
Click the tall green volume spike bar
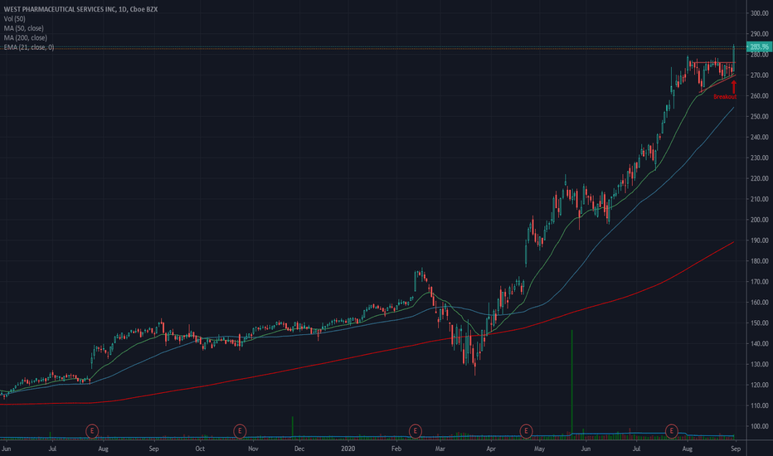571,384
